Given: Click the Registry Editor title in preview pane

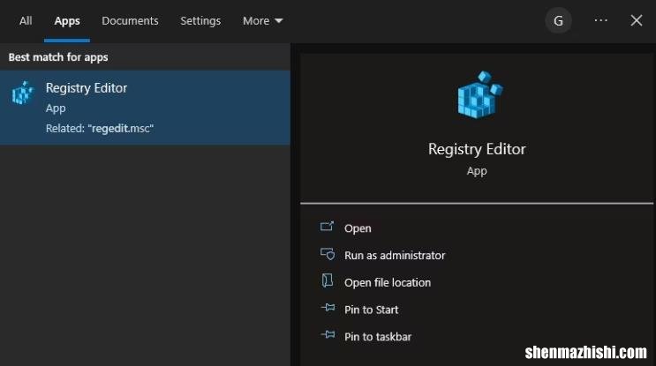Looking at the screenshot, I should tap(477, 149).
